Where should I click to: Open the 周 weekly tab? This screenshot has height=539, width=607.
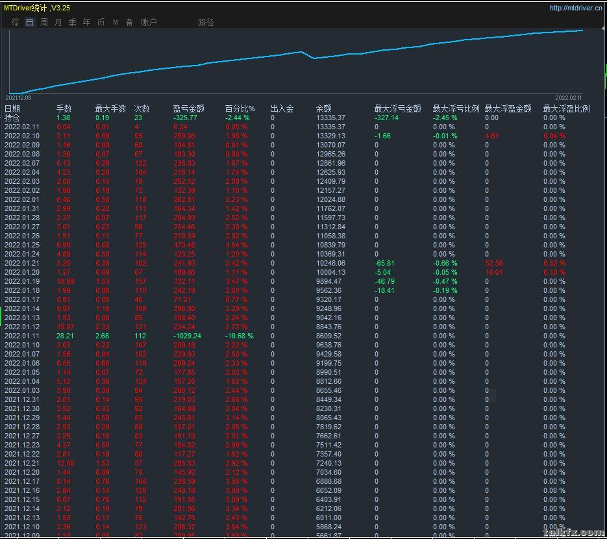(x=44, y=22)
